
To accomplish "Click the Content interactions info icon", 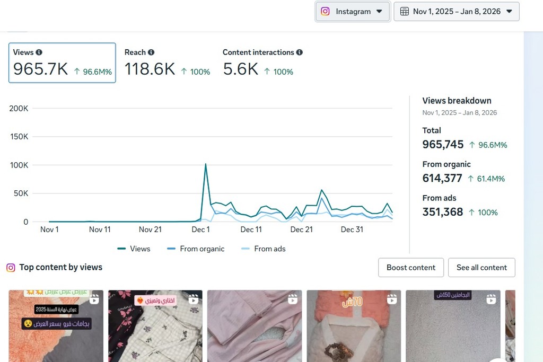I will click(x=300, y=52).
